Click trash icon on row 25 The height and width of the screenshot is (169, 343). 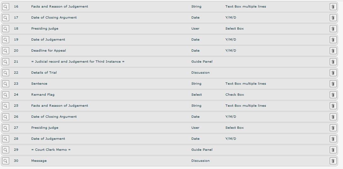coord(333,106)
